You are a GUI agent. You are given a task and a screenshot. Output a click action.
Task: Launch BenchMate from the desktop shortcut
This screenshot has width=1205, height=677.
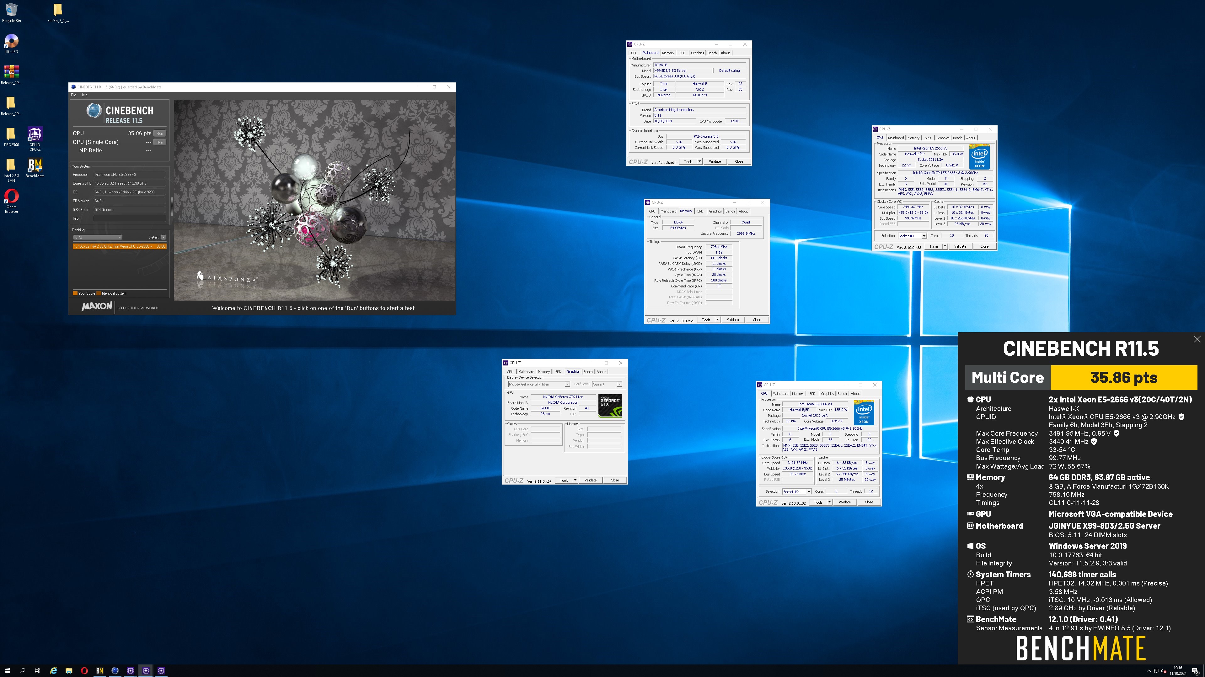[35, 168]
